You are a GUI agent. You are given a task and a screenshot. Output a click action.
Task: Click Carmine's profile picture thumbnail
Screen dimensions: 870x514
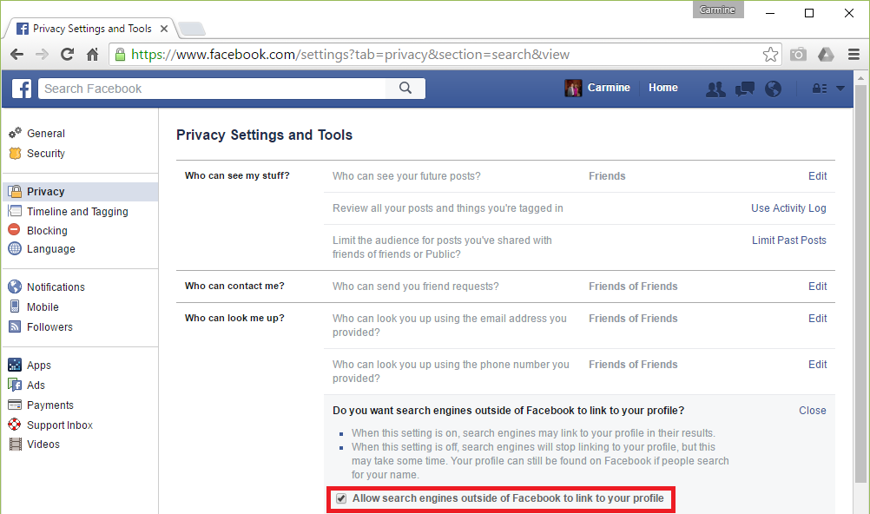click(x=573, y=88)
